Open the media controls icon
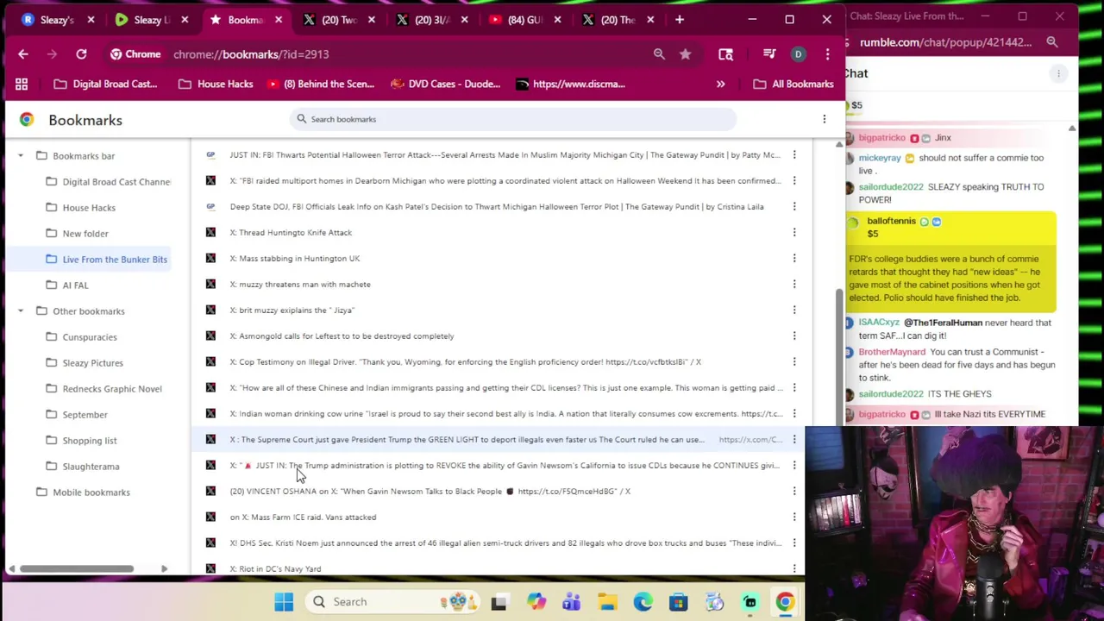The width and height of the screenshot is (1104, 621). [x=769, y=54]
